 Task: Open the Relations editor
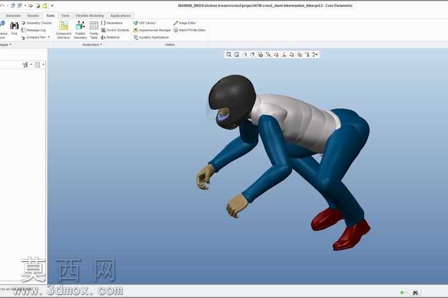point(110,37)
